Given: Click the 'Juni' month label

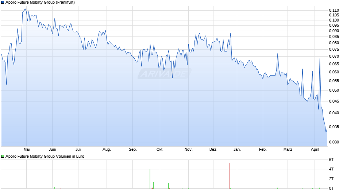Looking at the screenshot, I should (x=52, y=149).
